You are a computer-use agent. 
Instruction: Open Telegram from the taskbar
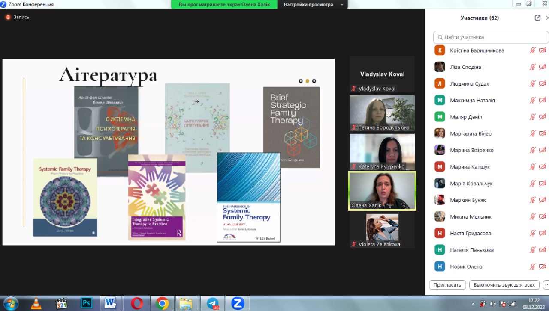213,303
